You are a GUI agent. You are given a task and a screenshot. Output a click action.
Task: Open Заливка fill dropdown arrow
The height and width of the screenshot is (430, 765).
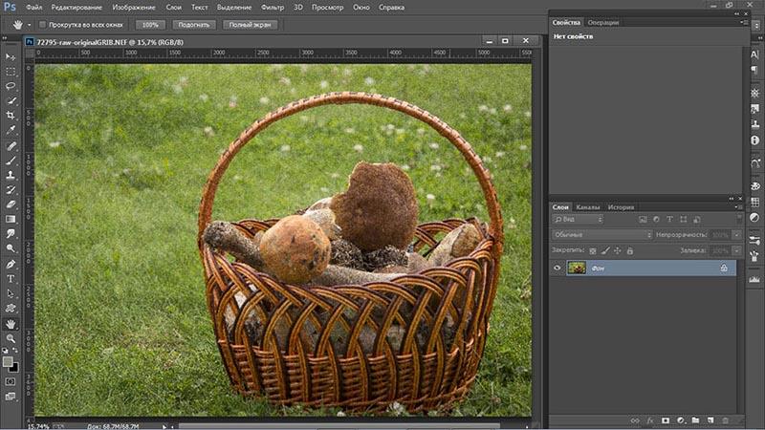coord(736,250)
